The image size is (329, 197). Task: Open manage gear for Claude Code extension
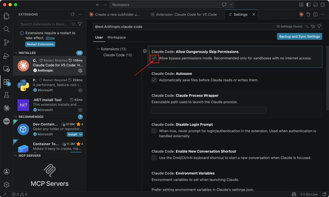tap(80, 71)
